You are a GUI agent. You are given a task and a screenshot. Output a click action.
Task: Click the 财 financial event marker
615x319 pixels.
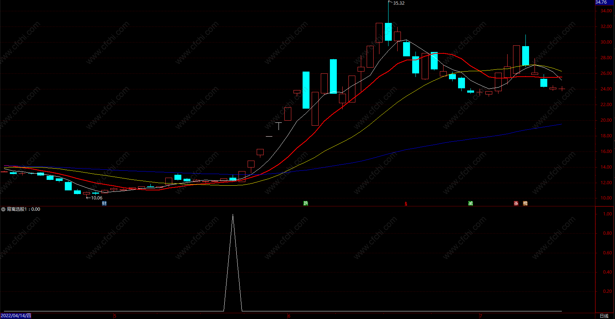tap(105, 203)
